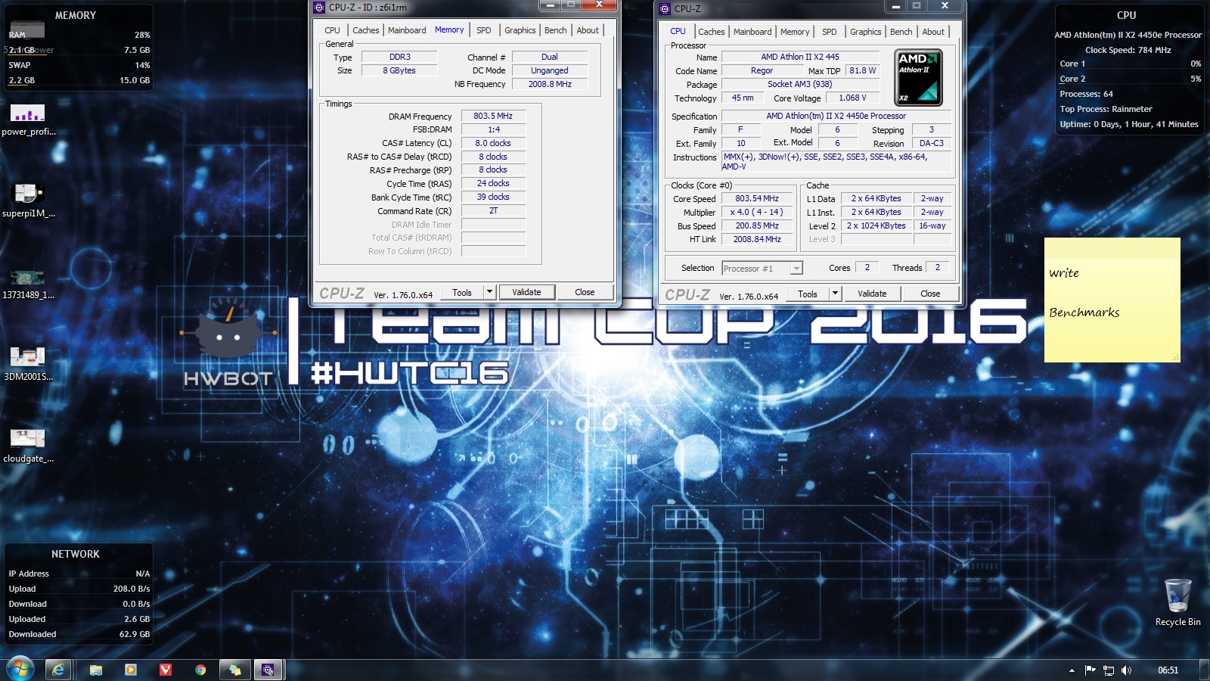This screenshot has height=681, width=1210.
Task: Click the taskbar clock showing 06:51
Action: (x=1168, y=670)
